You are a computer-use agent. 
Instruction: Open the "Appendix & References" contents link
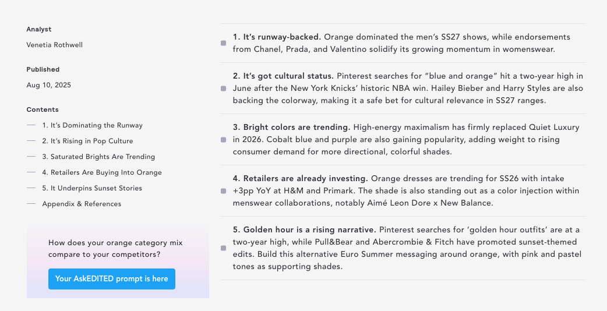(82, 204)
